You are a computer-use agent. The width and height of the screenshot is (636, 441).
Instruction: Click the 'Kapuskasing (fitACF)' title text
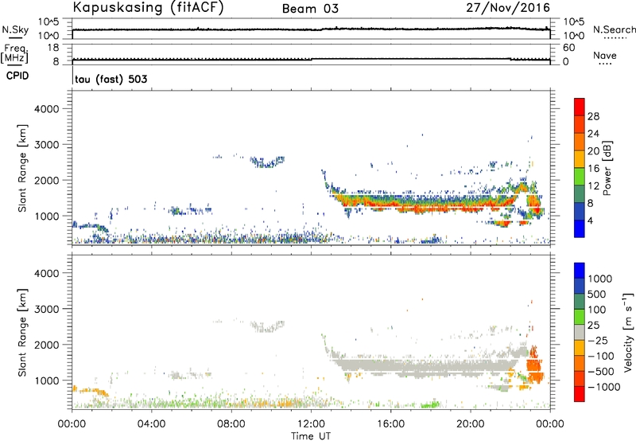pyautogui.click(x=148, y=7)
